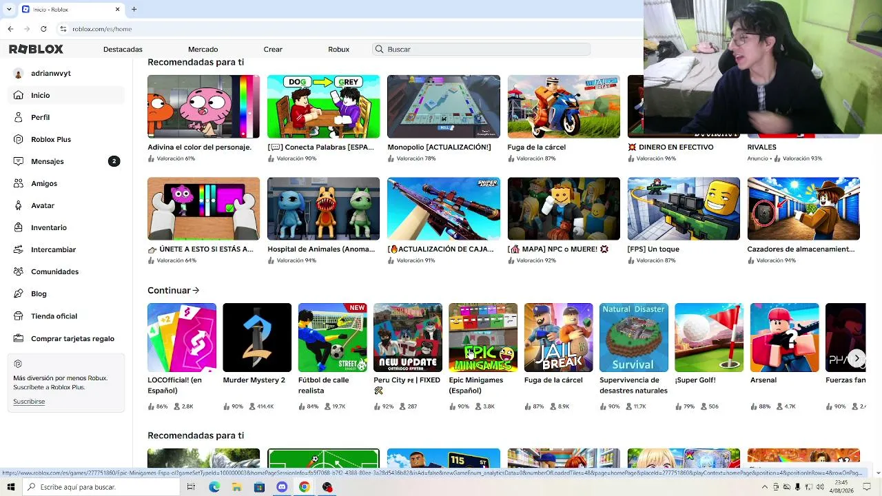Screen dimensions: 882x496
Task: Open the Natural Disaster Survival thumbnail
Action: [634, 338]
